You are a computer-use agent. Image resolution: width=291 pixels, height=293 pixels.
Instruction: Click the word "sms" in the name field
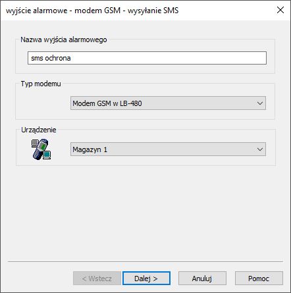pos(37,58)
